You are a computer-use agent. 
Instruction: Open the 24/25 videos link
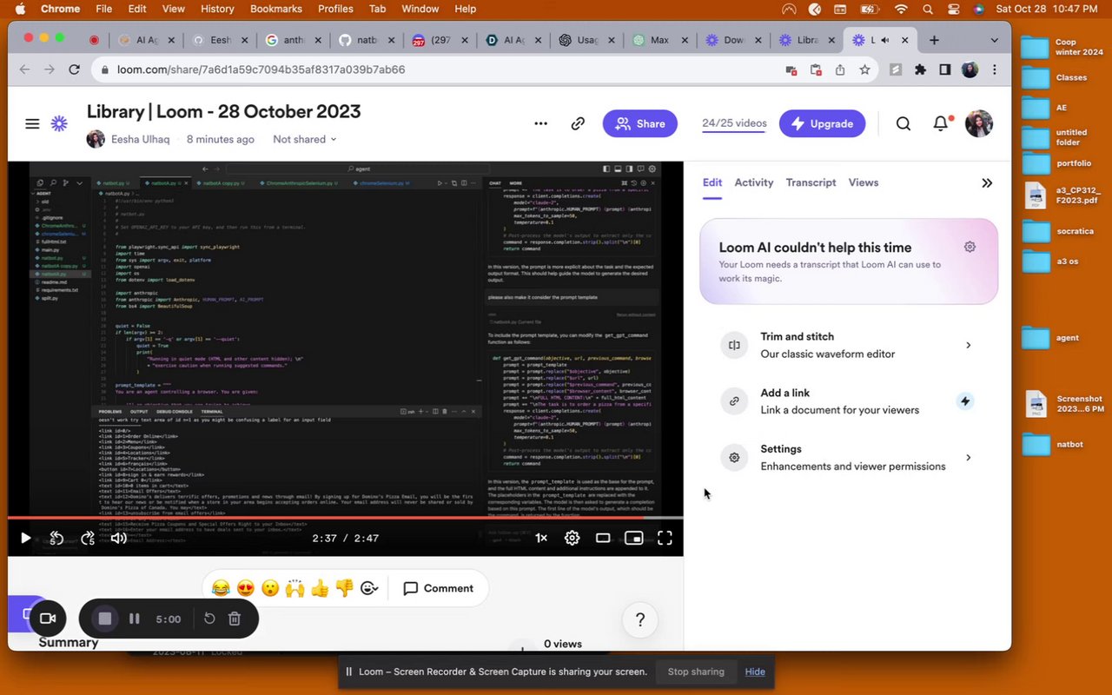coord(734,123)
